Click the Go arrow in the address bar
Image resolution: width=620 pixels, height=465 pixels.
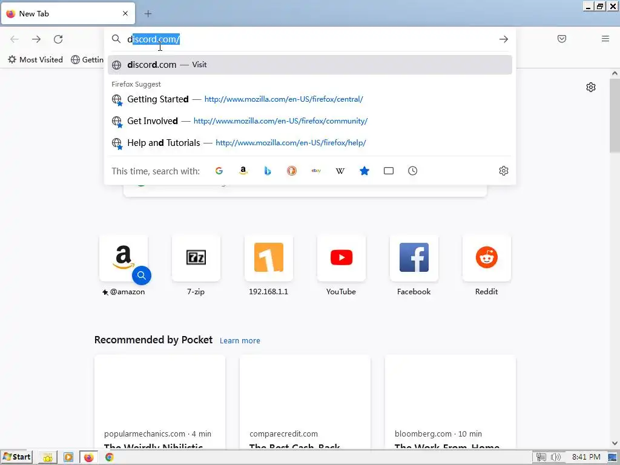tap(503, 39)
